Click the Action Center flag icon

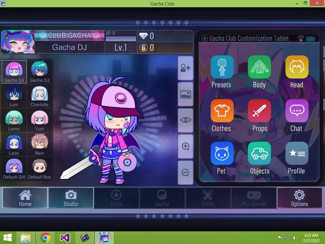(280, 238)
